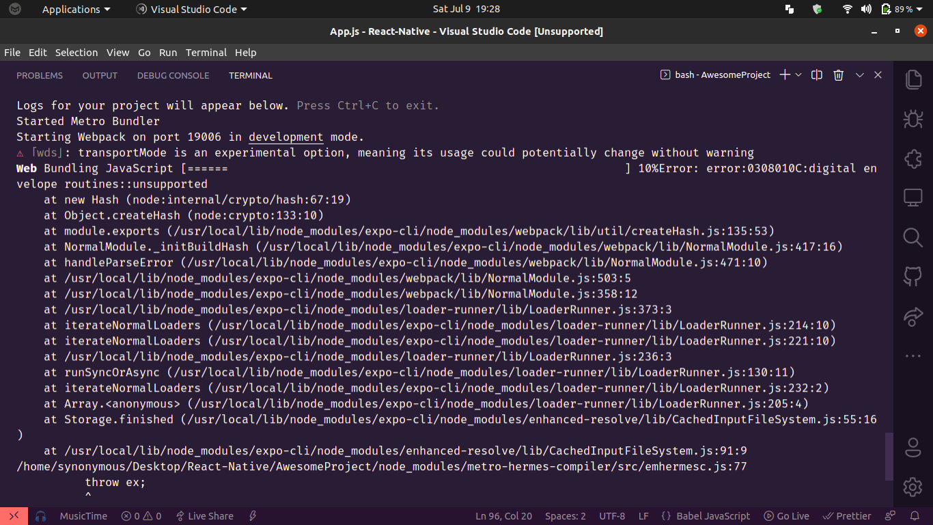Change the LF end-of-line sequence
Screen dimensions: 933x525
coord(643,516)
